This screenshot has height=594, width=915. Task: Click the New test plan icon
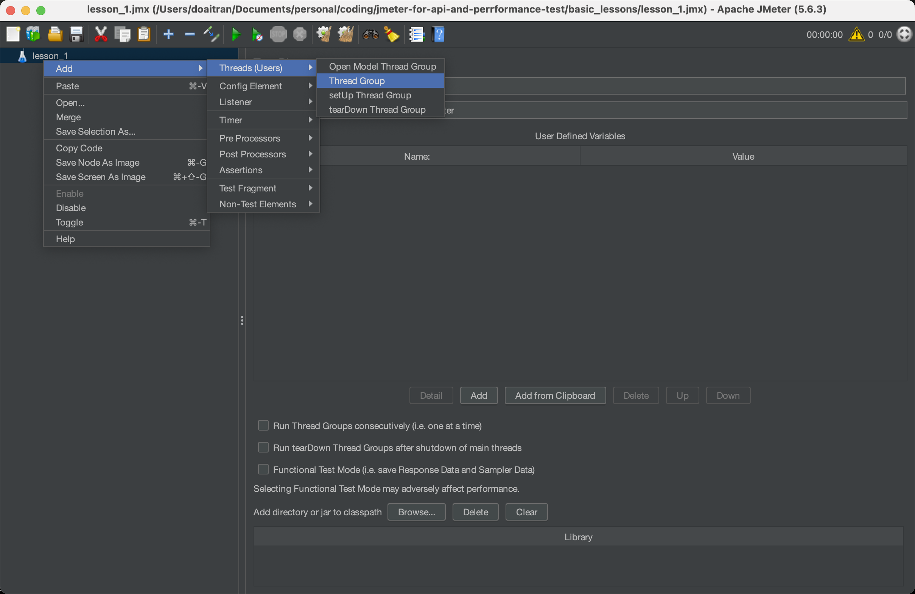(13, 34)
